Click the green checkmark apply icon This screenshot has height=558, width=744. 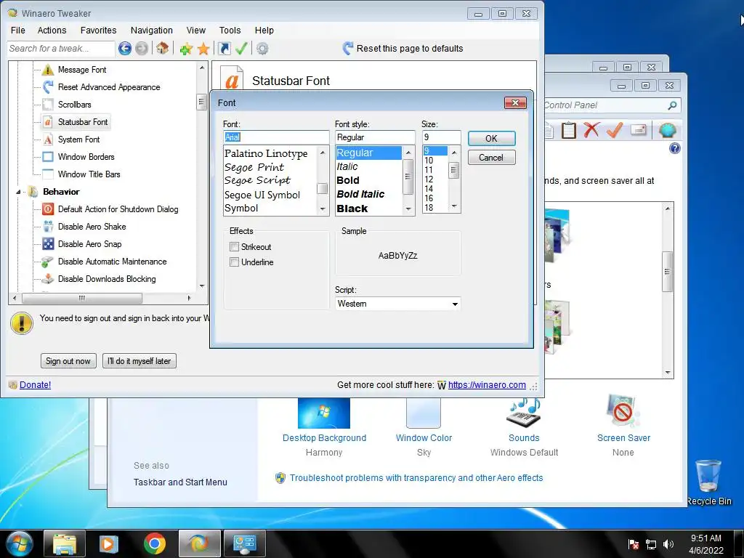pos(241,48)
